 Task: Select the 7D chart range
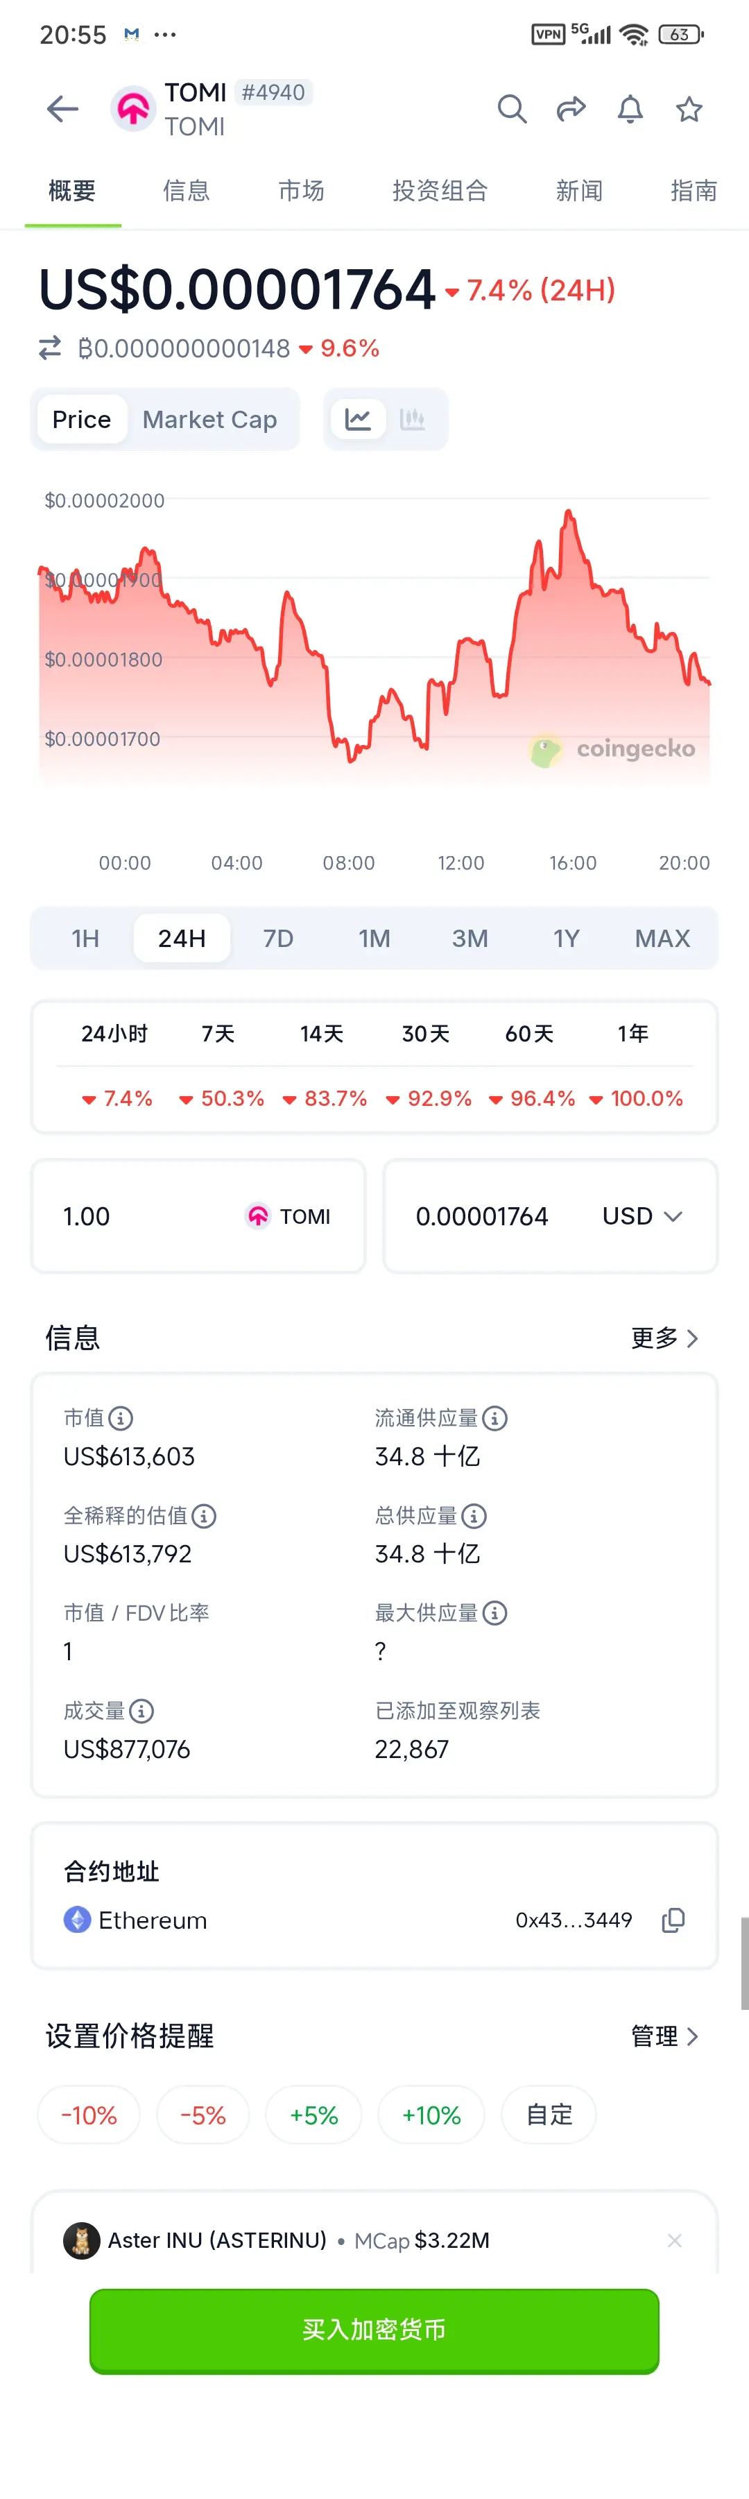(279, 938)
